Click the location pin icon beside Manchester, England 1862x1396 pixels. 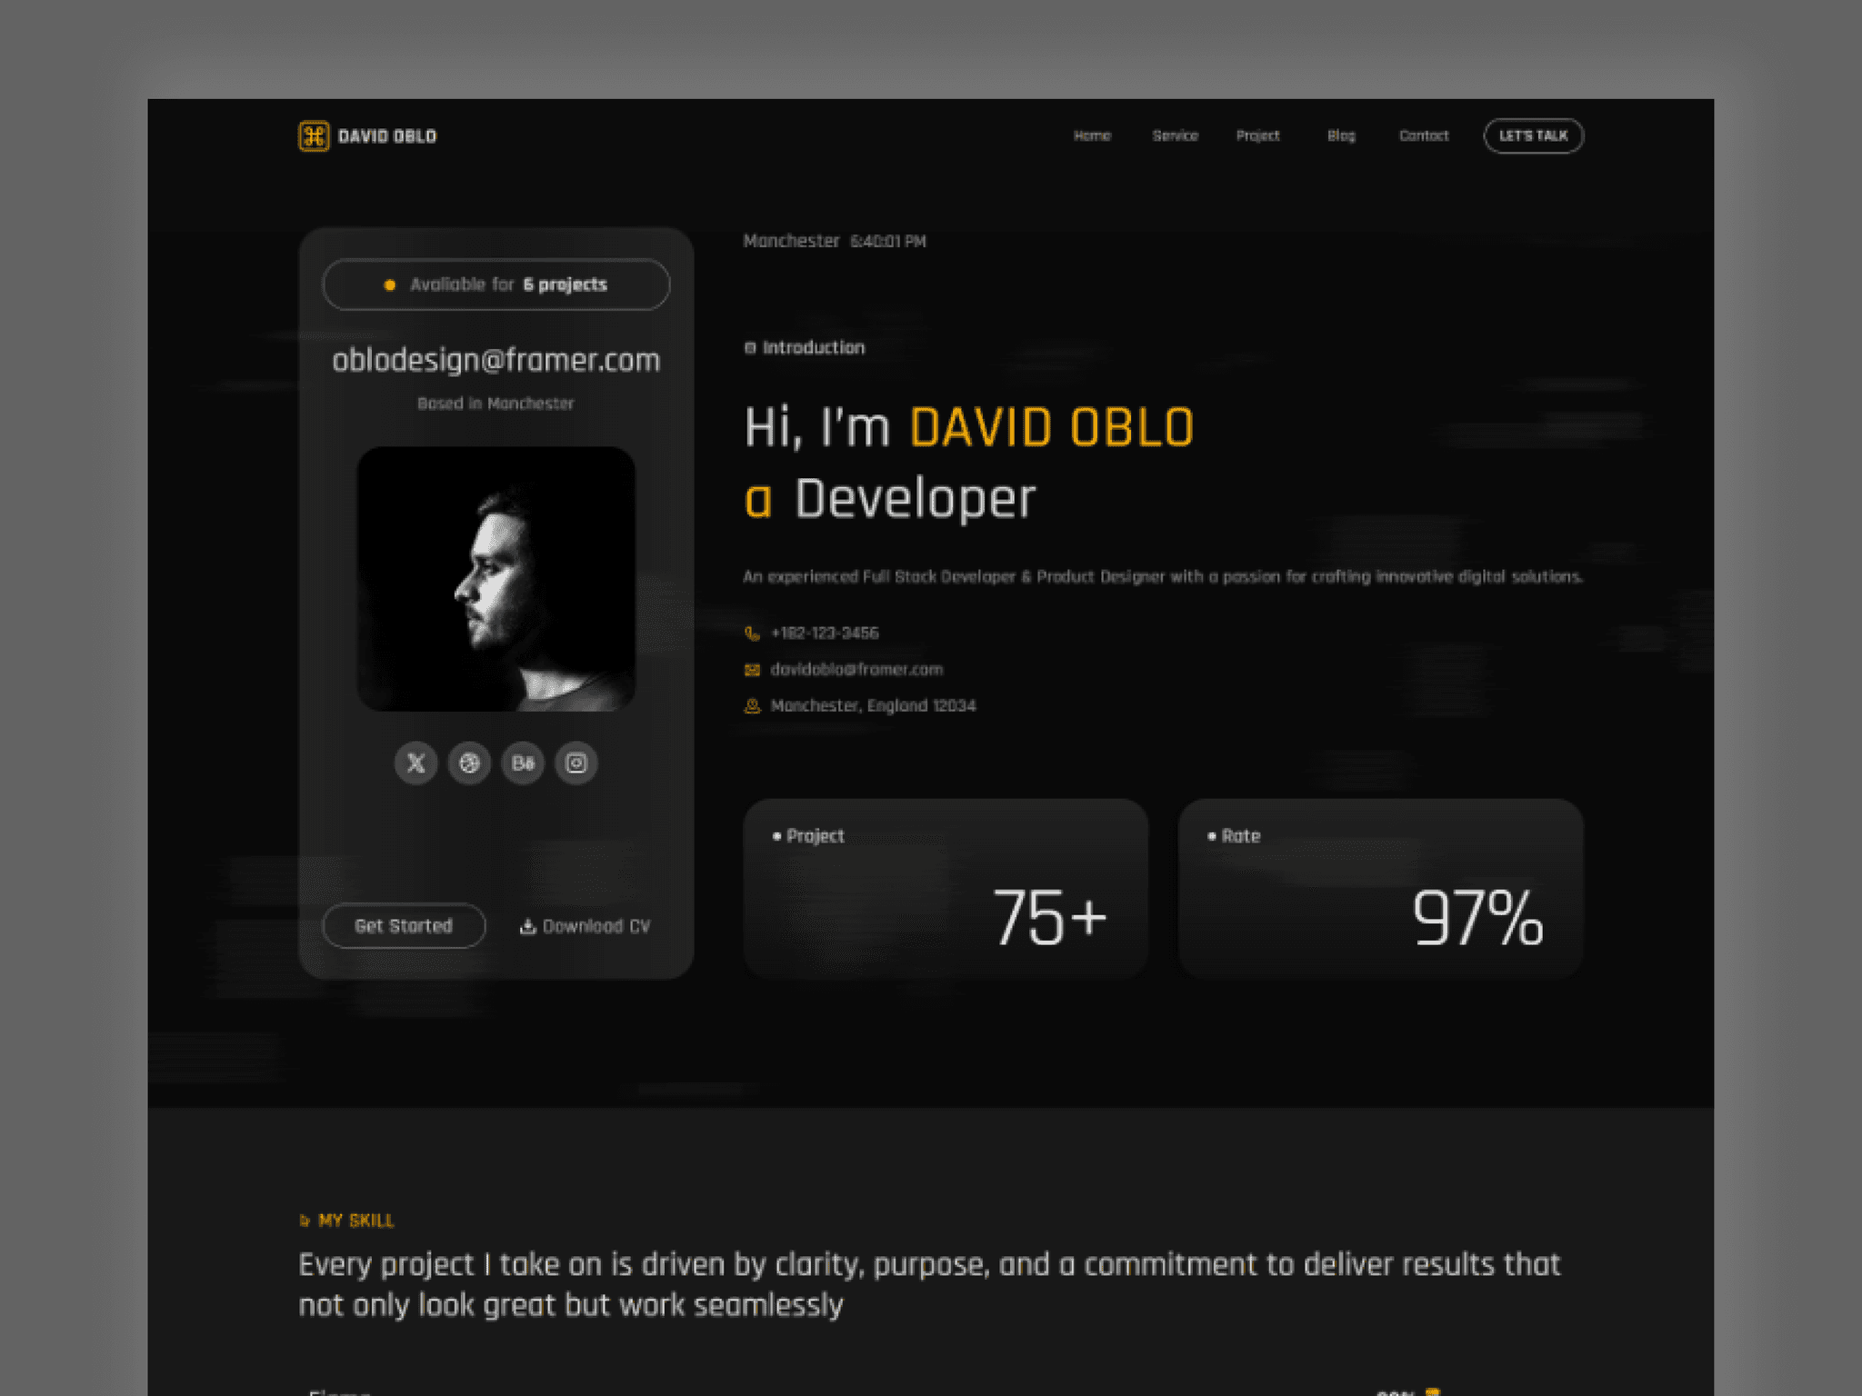click(x=752, y=706)
